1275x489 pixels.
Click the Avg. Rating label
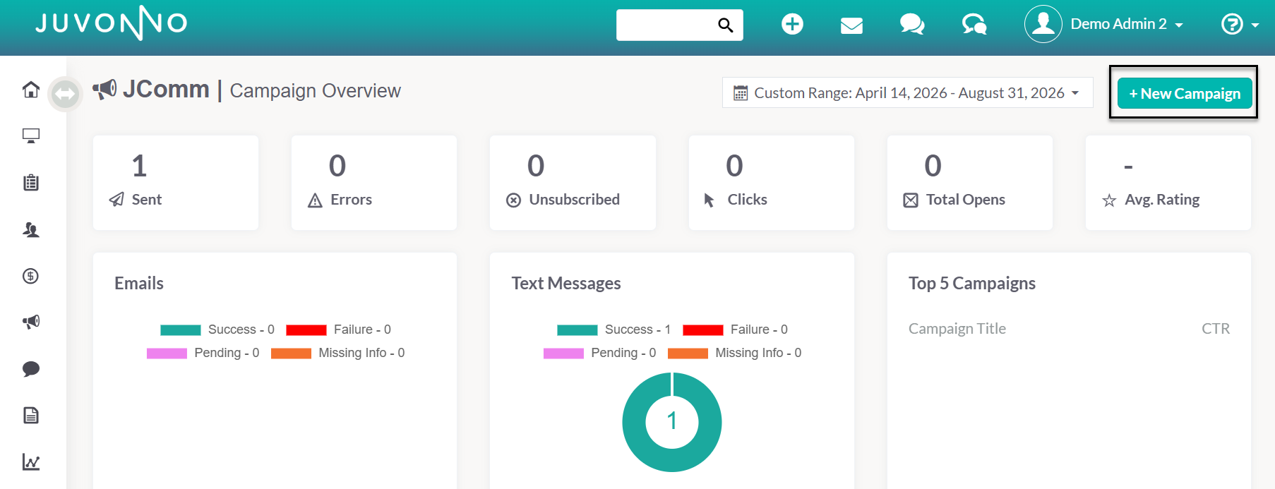tap(1162, 200)
